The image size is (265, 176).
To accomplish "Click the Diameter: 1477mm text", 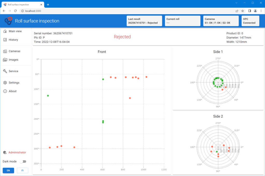I will coord(239,38).
